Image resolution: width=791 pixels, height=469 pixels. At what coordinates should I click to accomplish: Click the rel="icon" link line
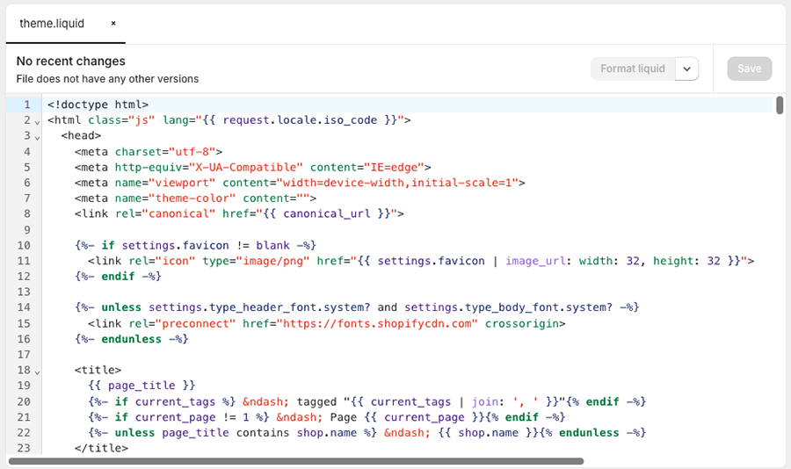421,261
